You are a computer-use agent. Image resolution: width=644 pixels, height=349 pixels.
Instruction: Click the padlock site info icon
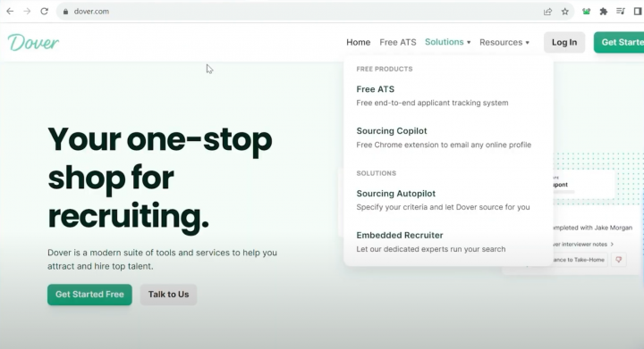pyautogui.click(x=65, y=12)
